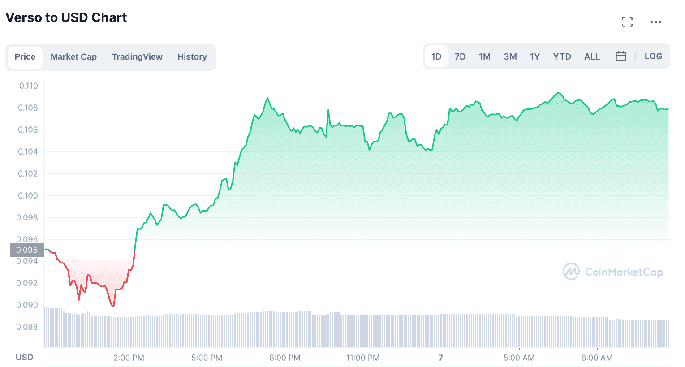Click the 8:00 PM time axis label
The image size is (685, 367).
(285, 358)
